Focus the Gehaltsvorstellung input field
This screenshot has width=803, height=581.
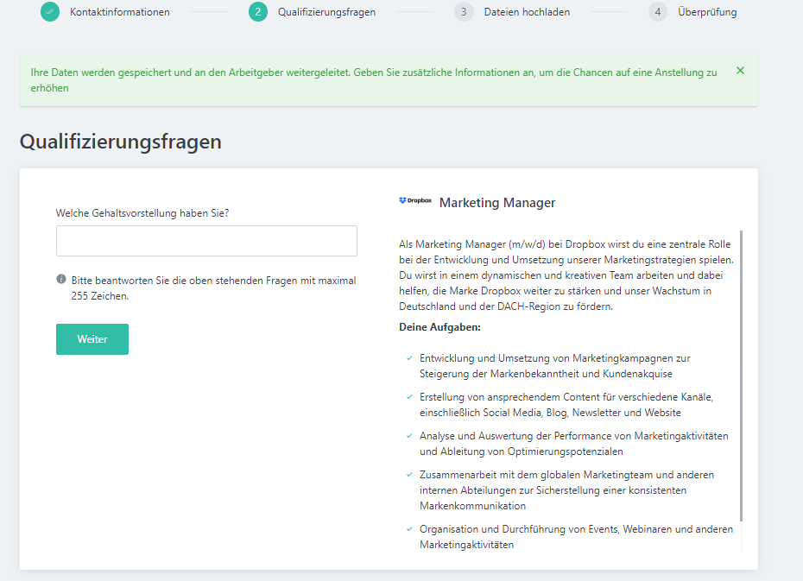point(206,241)
